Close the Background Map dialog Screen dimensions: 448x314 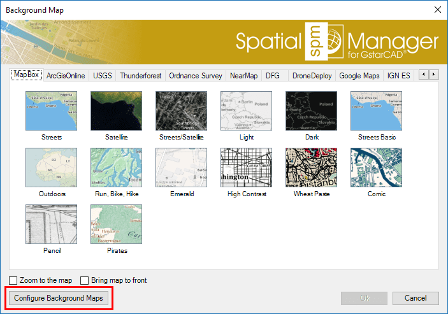(437, 10)
